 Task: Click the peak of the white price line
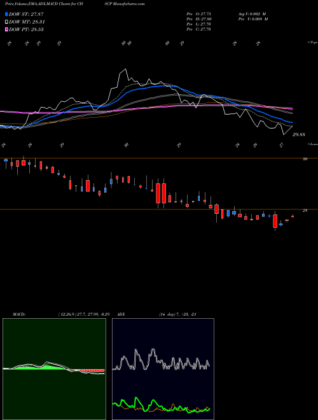point(125,69)
